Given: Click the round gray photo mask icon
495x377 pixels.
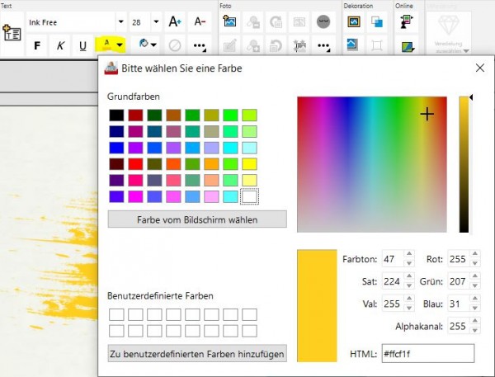Looking at the screenshot, I should click(x=323, y=21).
